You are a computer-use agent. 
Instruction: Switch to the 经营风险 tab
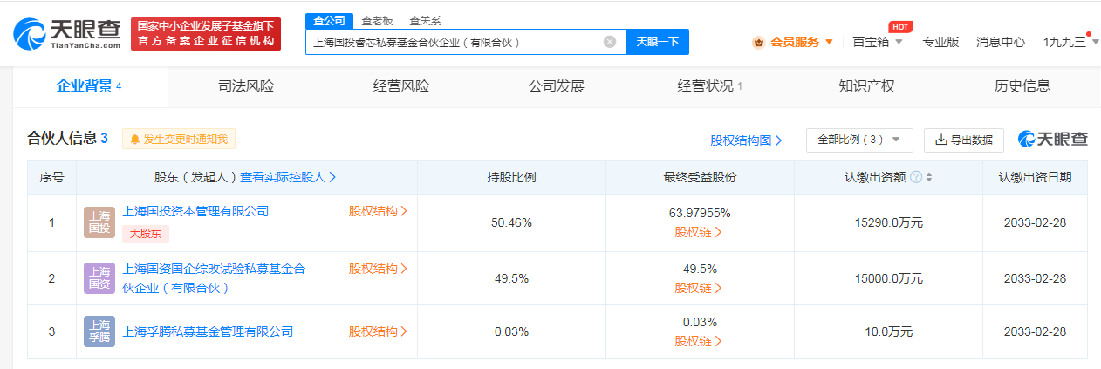coord(401,86)
